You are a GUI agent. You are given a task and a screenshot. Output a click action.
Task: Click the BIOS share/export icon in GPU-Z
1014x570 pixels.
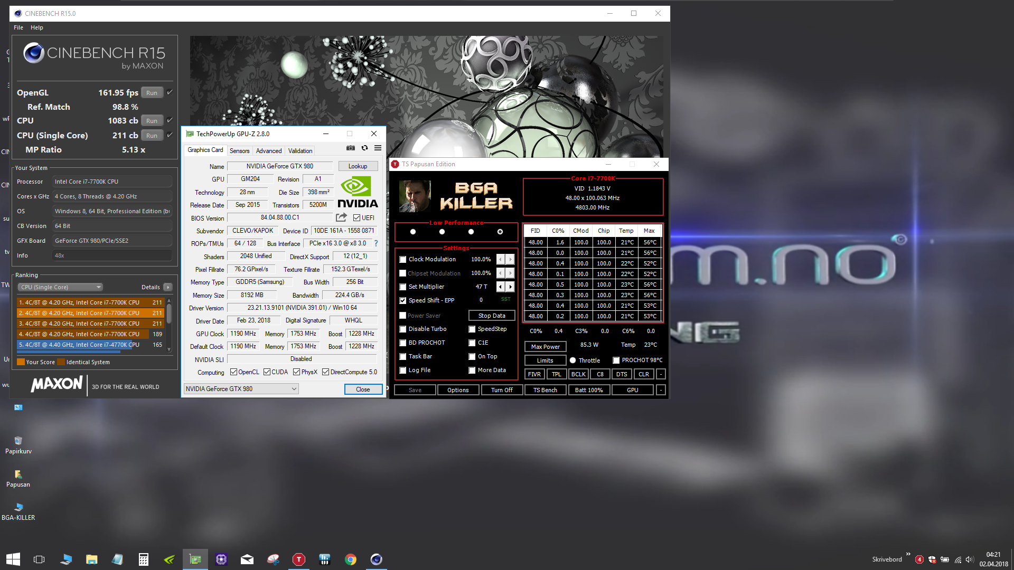tap(341, 217)
